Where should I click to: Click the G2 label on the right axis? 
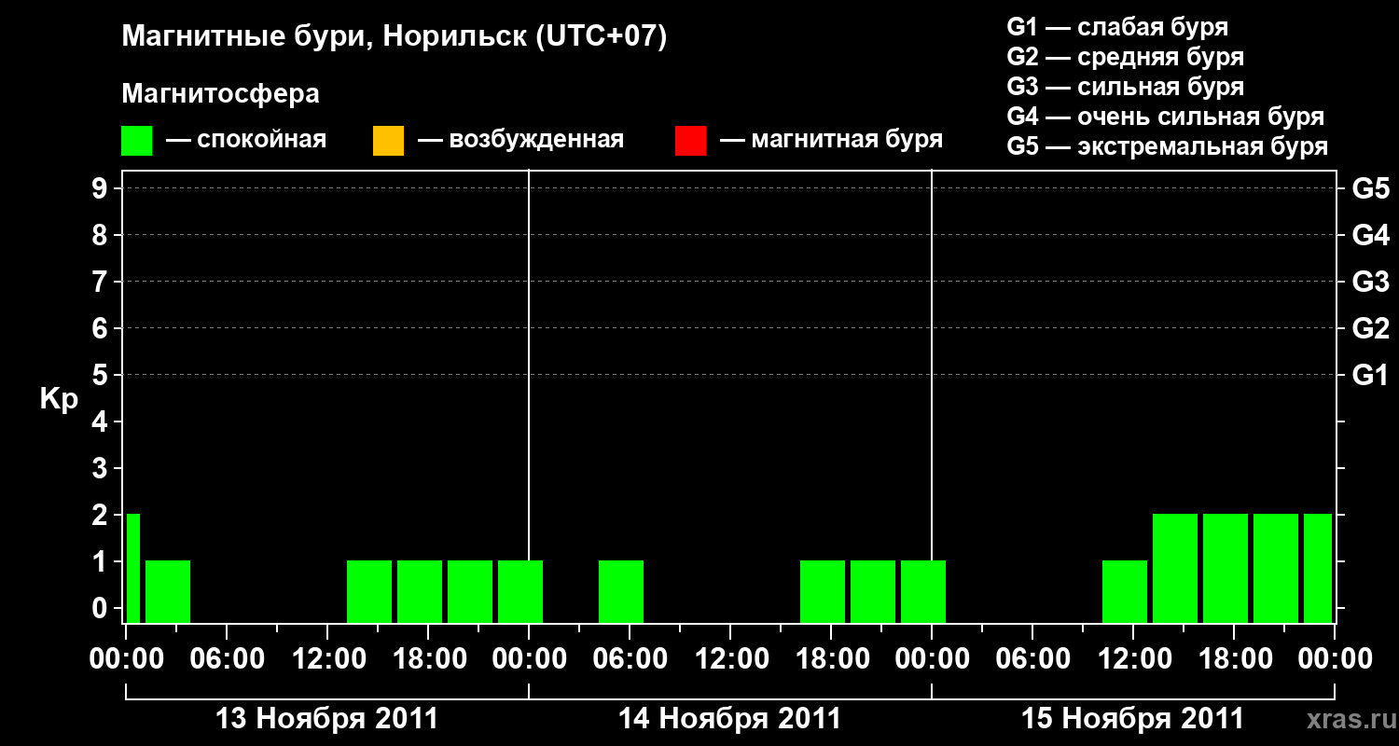(x=1371, y=329)
